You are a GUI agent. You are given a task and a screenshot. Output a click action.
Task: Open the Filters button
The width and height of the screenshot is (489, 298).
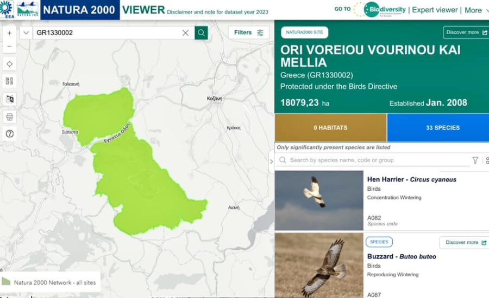pyautogui.click(x=248, y=33)
